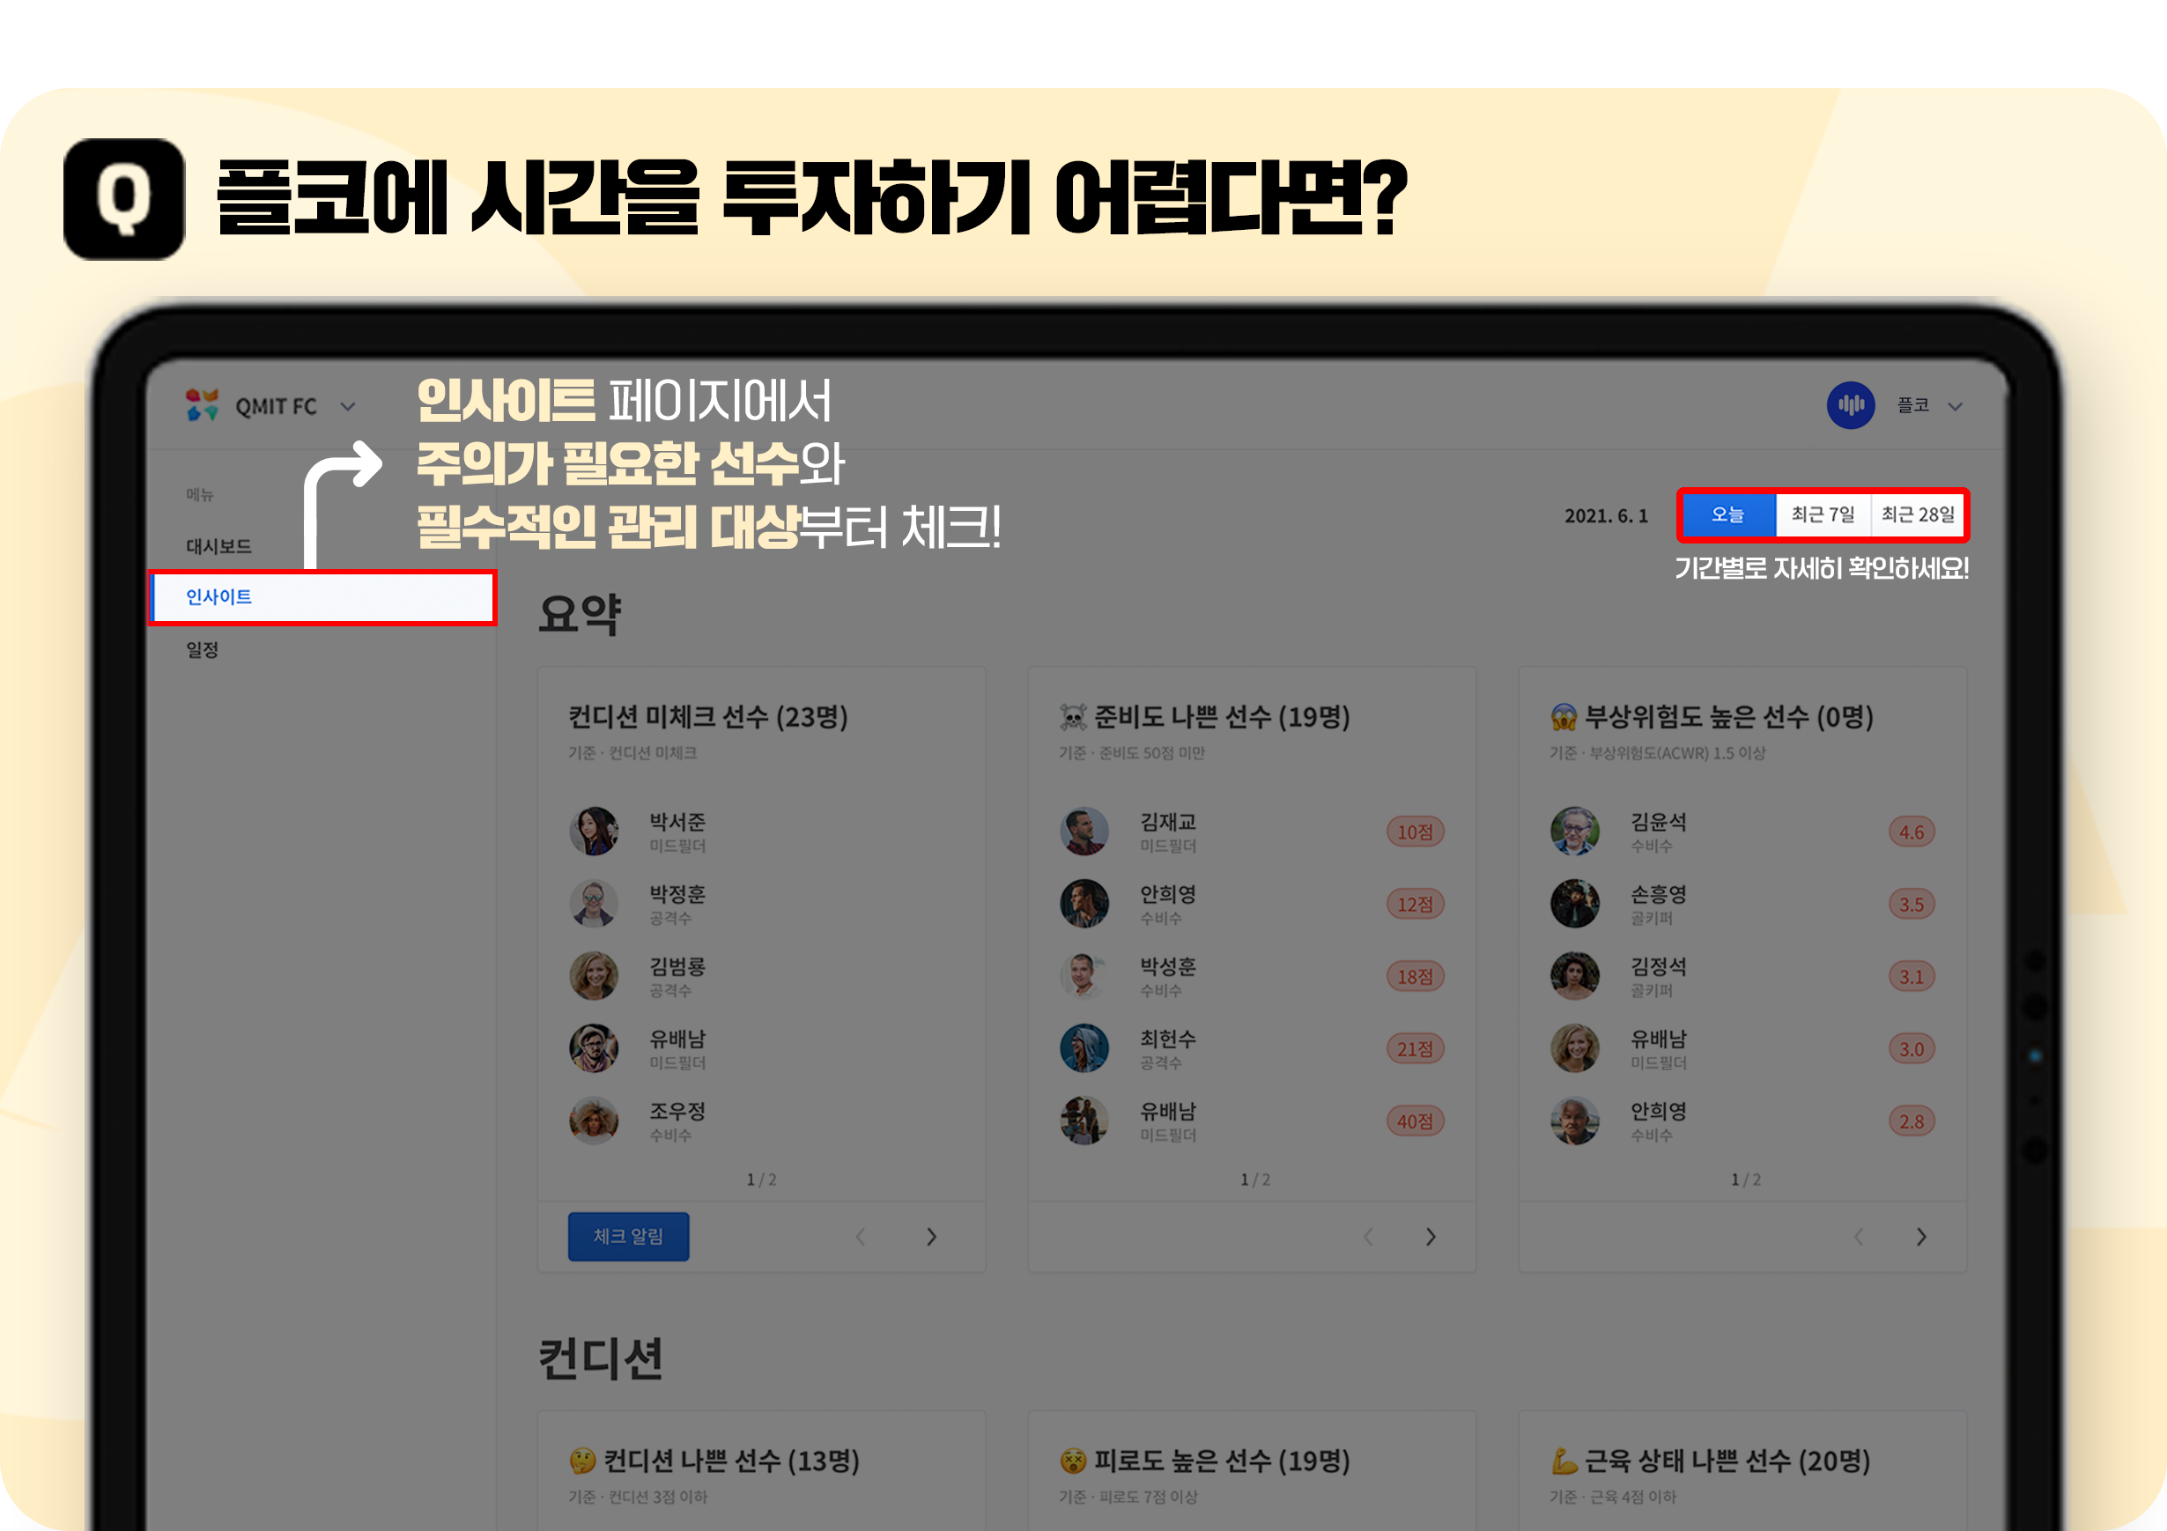Viewport: 2167px width, 1531px height.
Task: Open 김재교's 10점 readiness score badge
Action: 1415,832
